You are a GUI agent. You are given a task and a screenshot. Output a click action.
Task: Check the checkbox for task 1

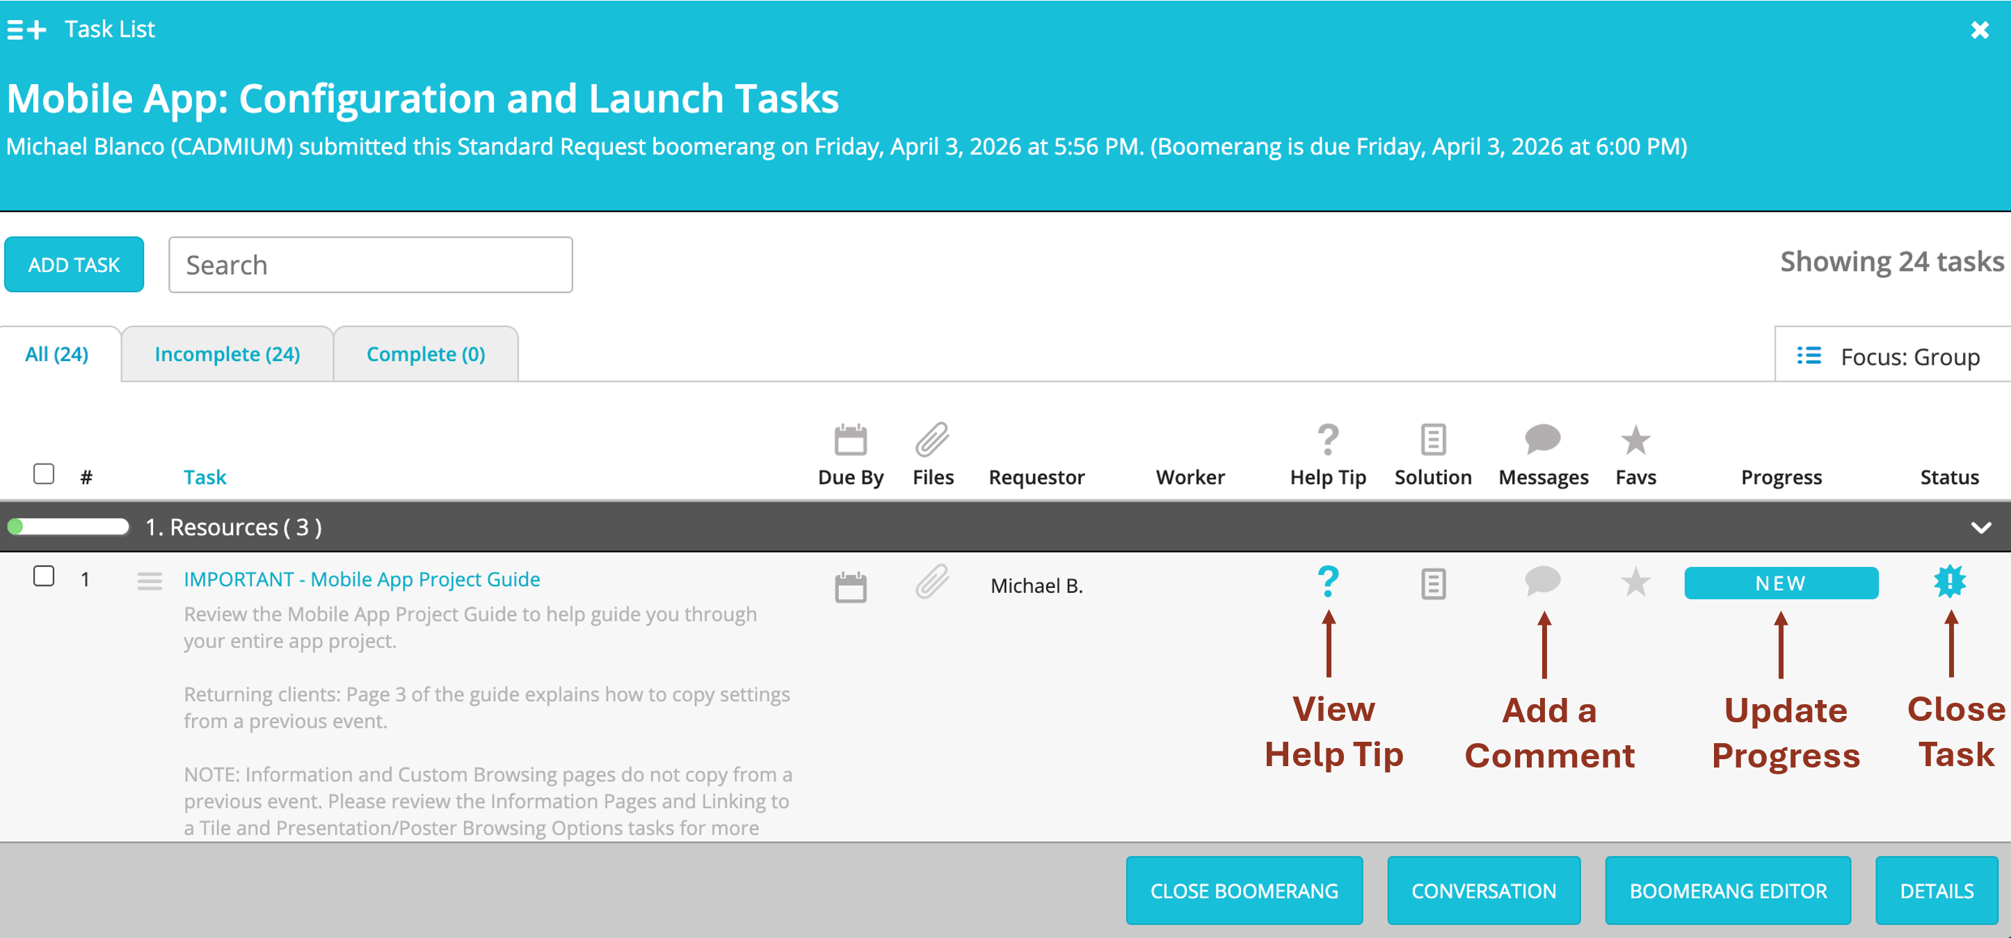[x=44, y=577]
